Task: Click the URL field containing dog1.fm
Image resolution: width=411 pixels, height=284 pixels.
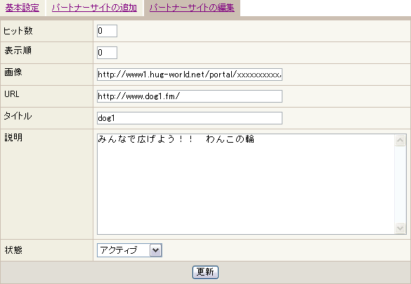Action: click(190, 96)
